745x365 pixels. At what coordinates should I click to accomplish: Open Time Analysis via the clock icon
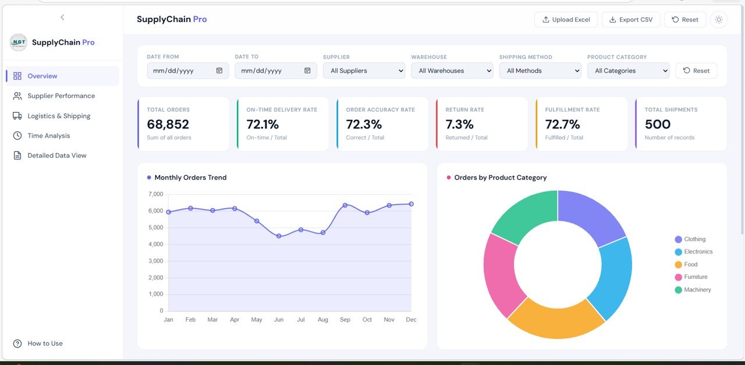(18, 135)
